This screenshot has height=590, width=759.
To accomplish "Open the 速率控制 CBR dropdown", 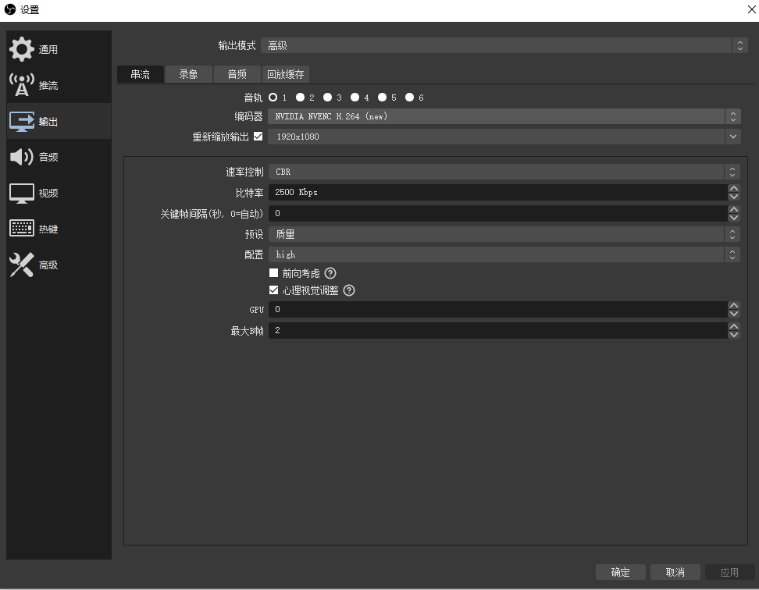I will pos(504,172).
